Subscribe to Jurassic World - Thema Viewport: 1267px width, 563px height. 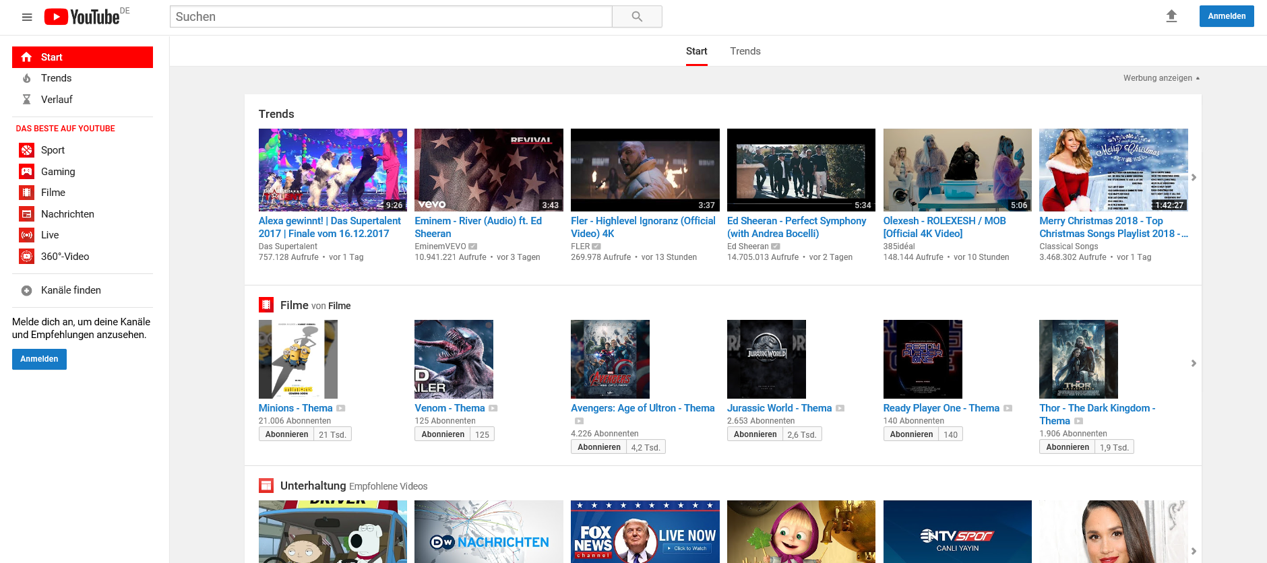pyautogui.click(x=755, y=434)
